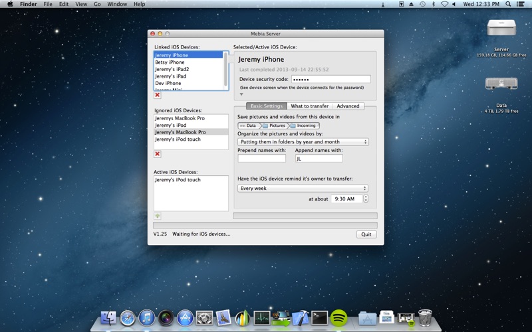The height and width of the screenshot is (332, 532).
Task: Click the green arrow under Active iOS Devices
Action: click(x=158, y=216)
